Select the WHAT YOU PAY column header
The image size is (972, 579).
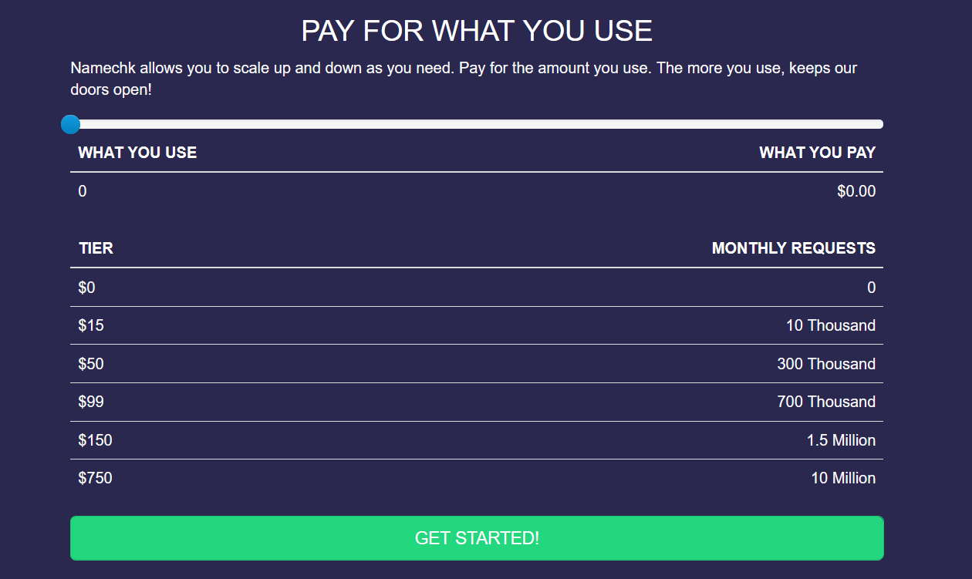tap(817, 153)
